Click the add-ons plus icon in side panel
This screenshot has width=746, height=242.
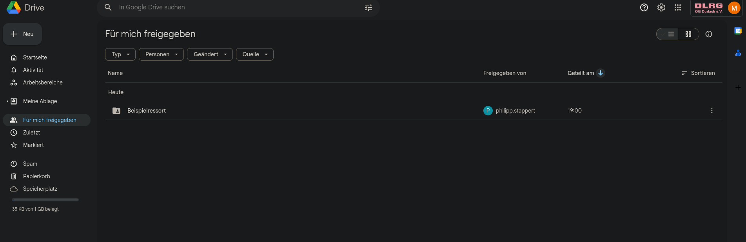click(x=738, y=88)
